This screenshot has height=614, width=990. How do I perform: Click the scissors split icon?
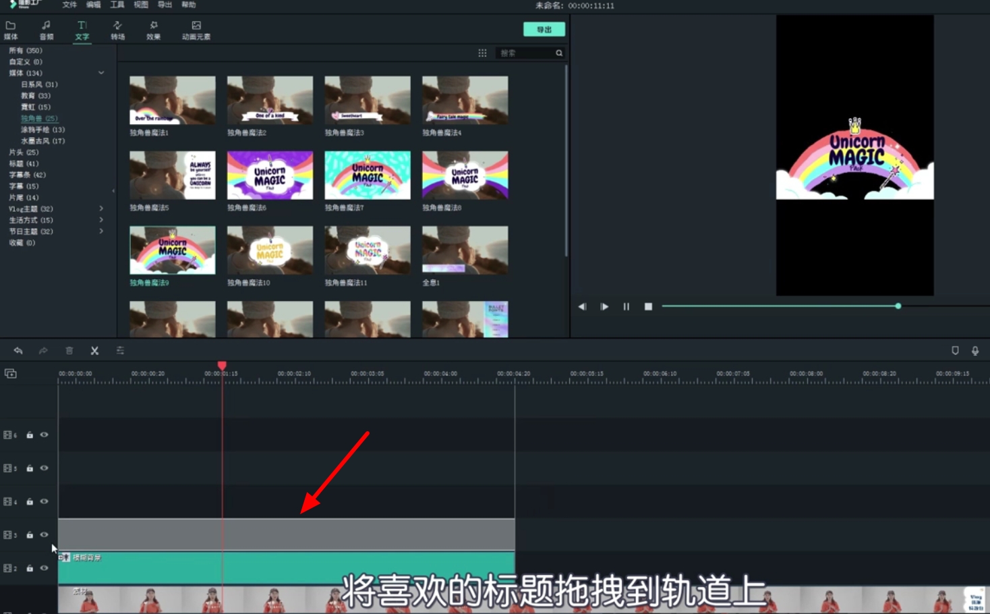click(94, 351)
